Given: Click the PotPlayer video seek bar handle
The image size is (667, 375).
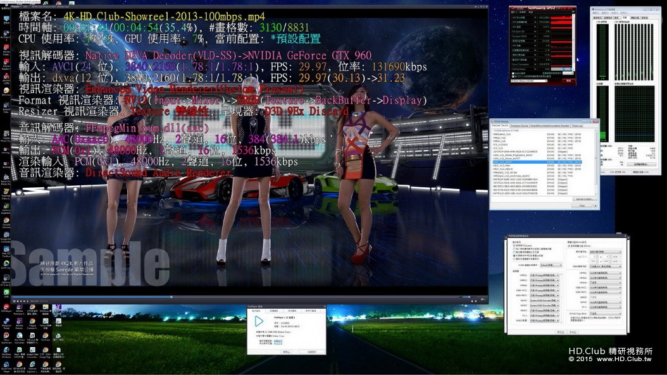Looking at the screenshot, I should (x=171, y=297).
